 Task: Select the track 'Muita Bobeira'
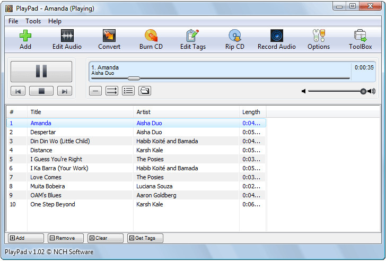136,186
